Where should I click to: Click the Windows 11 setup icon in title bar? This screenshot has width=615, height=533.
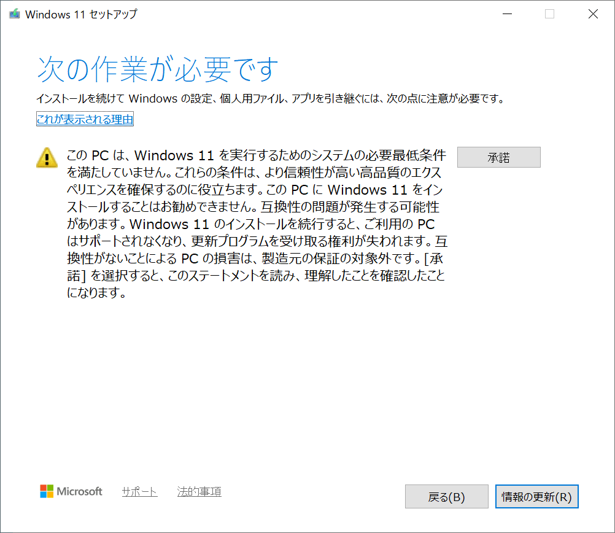(x=14, y=14)
